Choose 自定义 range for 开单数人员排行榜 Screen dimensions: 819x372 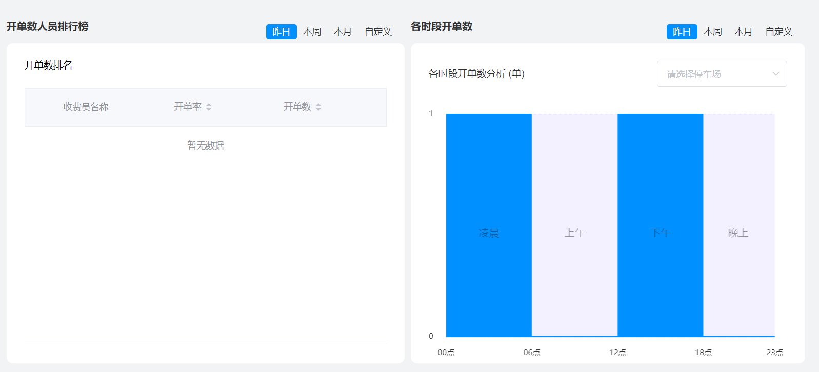[378, 32]
